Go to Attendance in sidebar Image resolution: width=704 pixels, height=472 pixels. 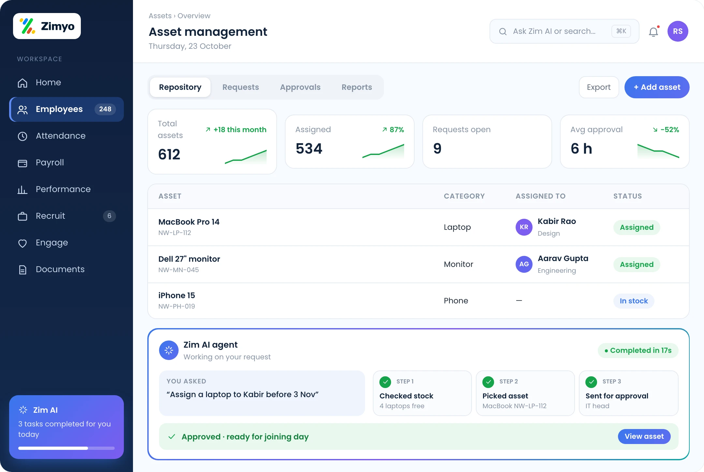point(66,136)
